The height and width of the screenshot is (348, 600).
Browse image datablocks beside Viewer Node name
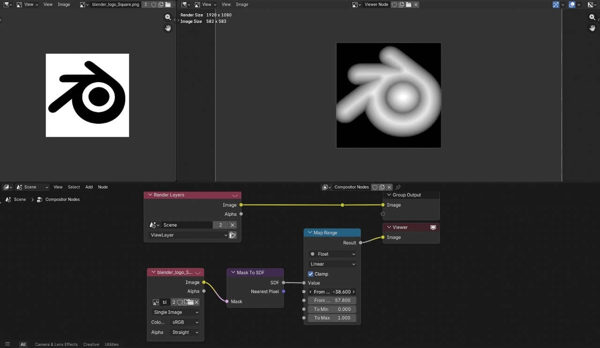tap(357, 5)
